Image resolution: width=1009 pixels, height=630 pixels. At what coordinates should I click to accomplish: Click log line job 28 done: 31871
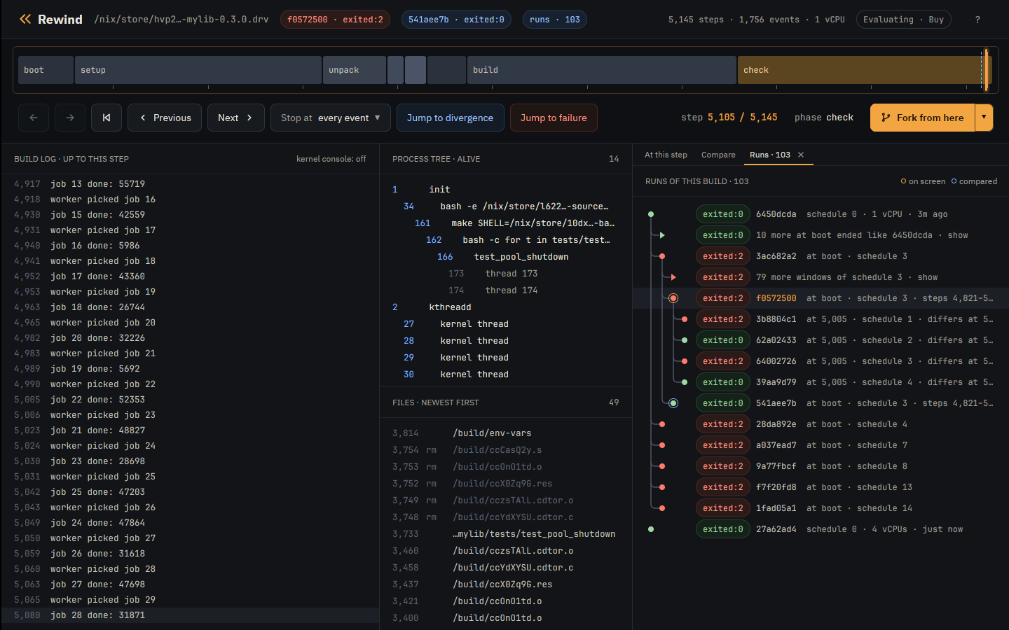[x=190, y=615]
